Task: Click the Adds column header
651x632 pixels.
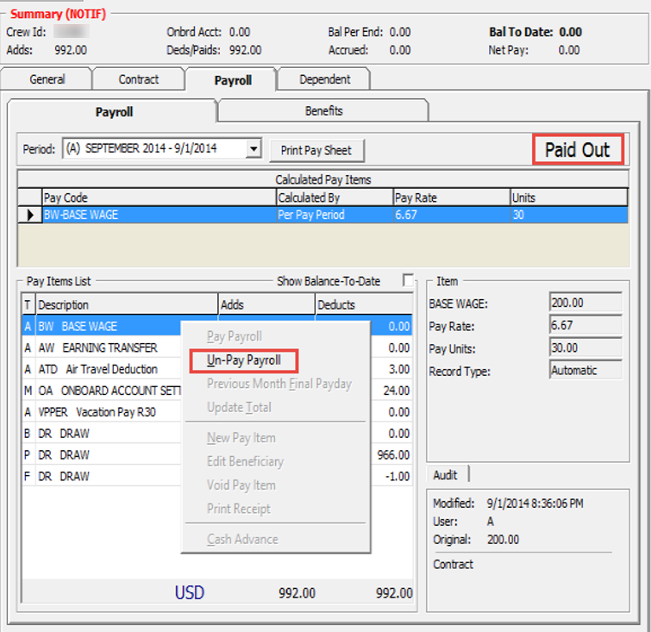Action: (266, 304)
